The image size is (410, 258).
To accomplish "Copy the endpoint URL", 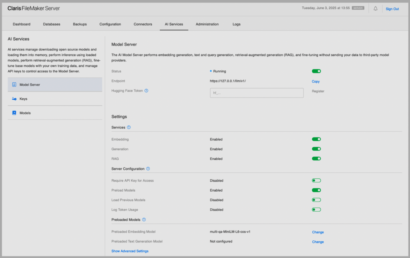I will (316, 82).
